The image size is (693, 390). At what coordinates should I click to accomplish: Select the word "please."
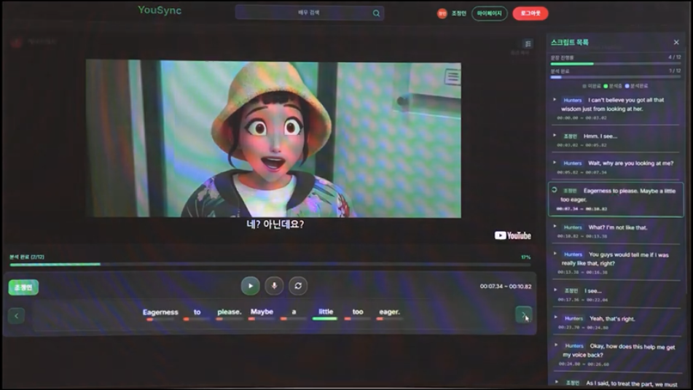(230, 312)
